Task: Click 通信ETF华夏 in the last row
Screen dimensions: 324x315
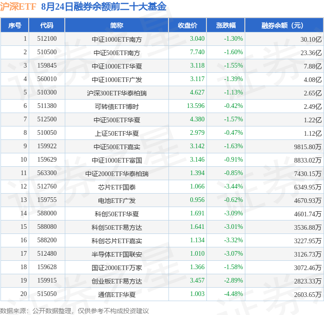Action: (x=117, y=295)
